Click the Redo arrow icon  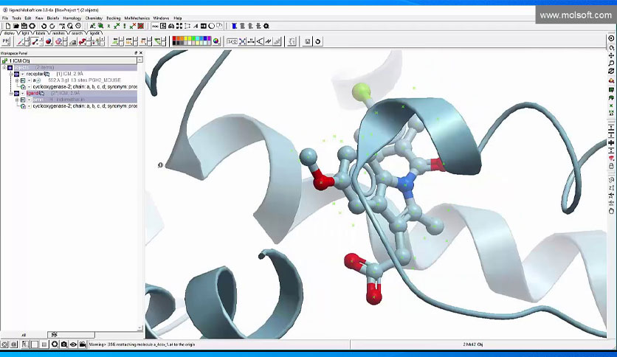point(52,26)
